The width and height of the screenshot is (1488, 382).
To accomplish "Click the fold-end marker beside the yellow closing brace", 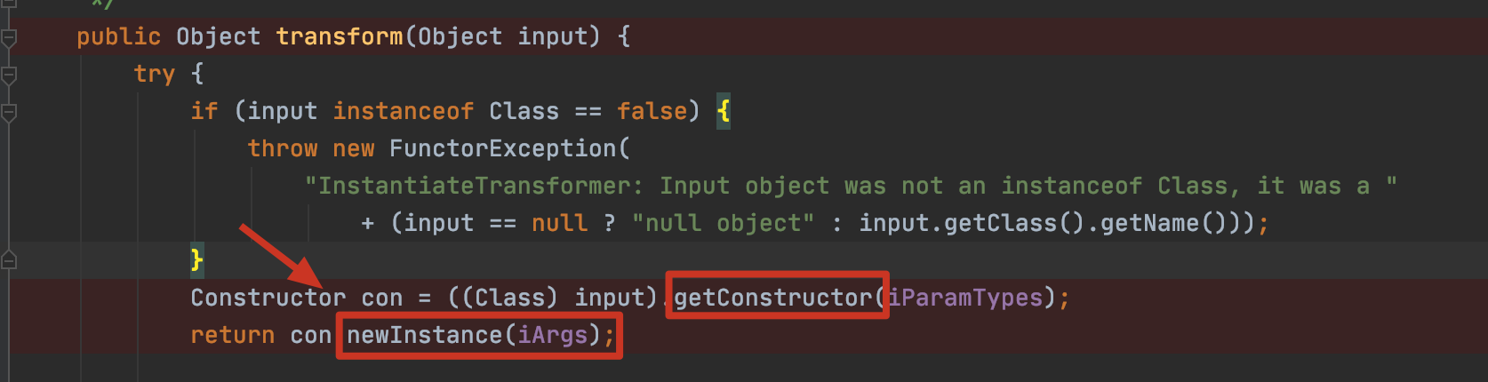I will point(9,260).
